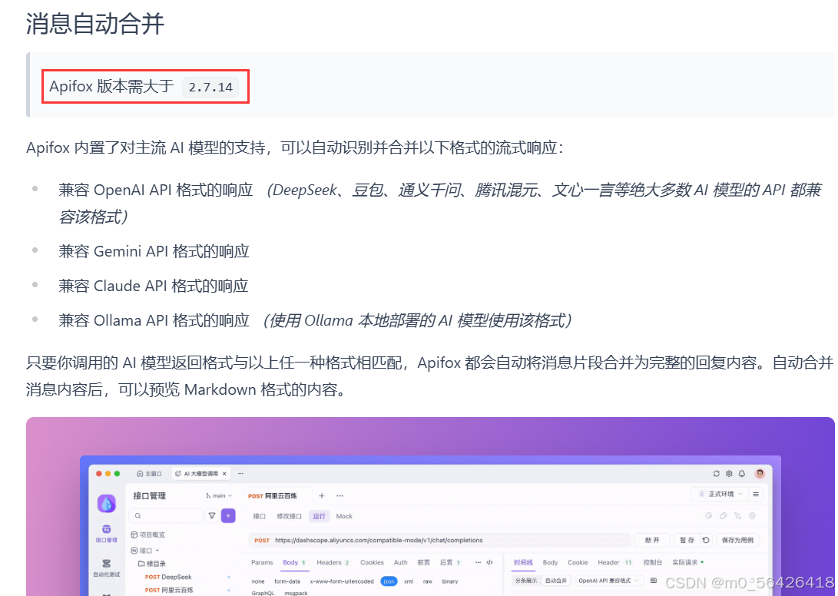Open the POST method selector
The height and width of the screenshot is (596, 838).
[262, 541]
